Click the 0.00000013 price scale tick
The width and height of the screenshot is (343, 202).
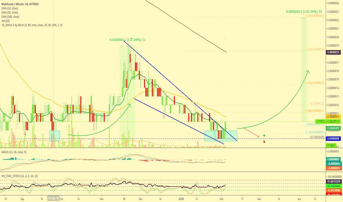[x=334, y=97]
